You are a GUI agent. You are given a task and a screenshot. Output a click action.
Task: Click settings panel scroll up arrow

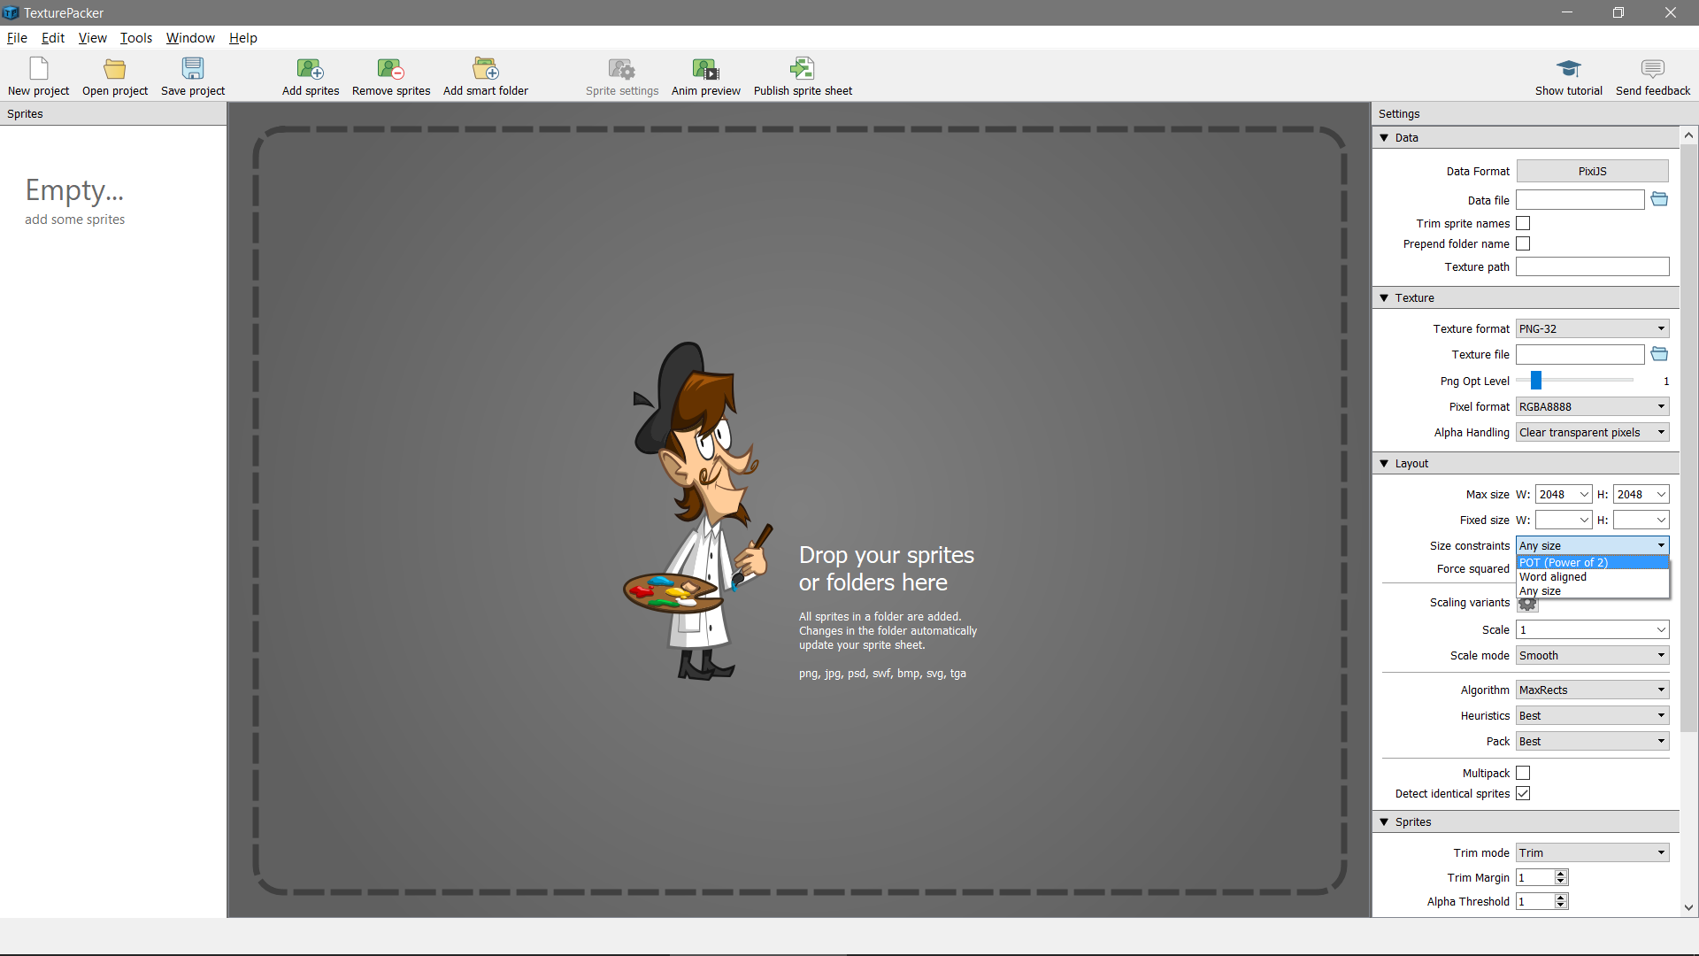1688,135
